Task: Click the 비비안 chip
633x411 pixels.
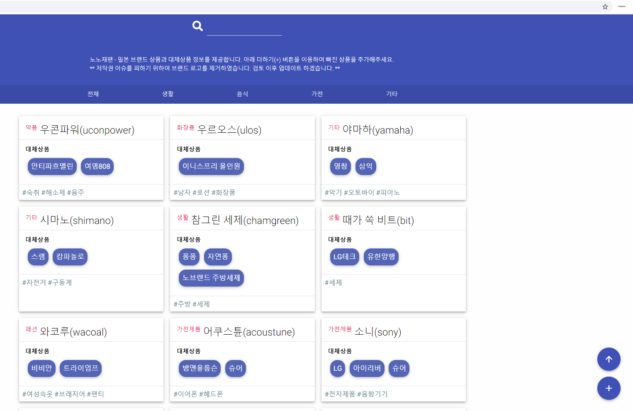Action: coord(41,368)
